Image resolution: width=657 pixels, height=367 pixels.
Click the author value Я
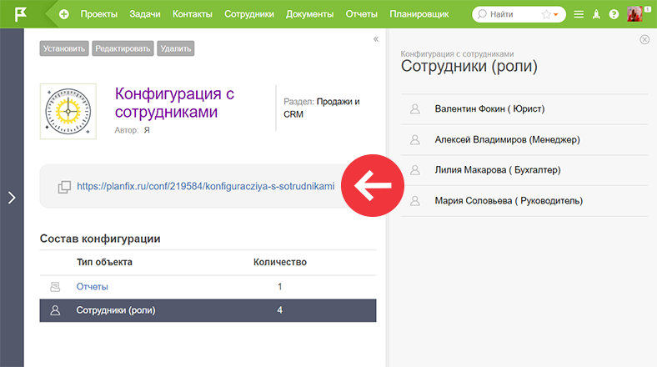147,130
